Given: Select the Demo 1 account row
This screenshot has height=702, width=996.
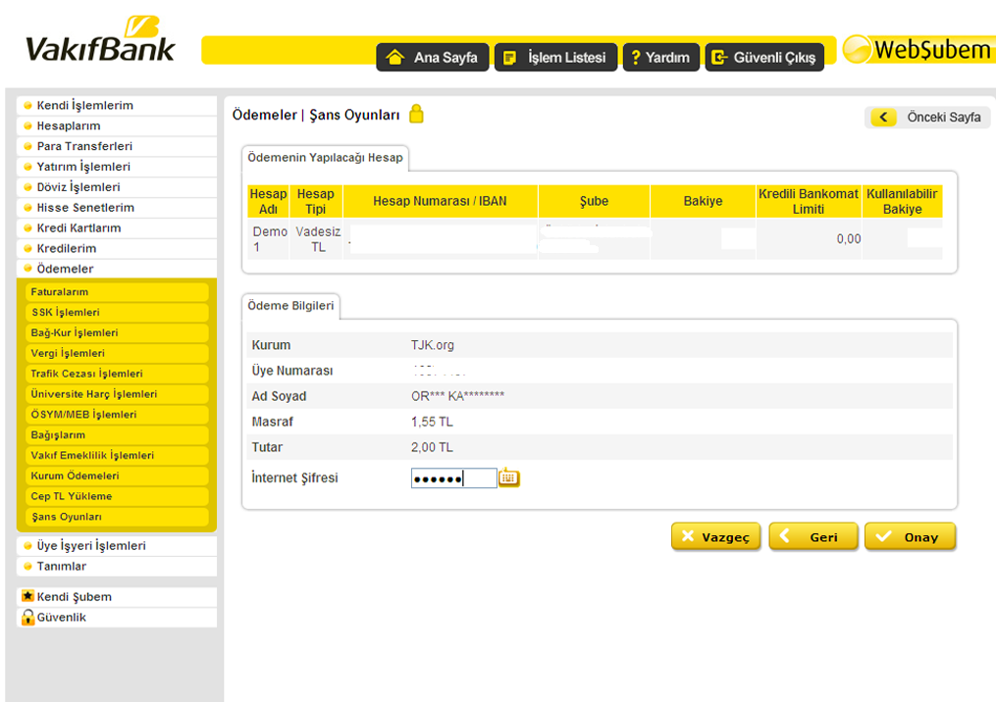Looking at the screenshot, I should (x=596, y=239).
